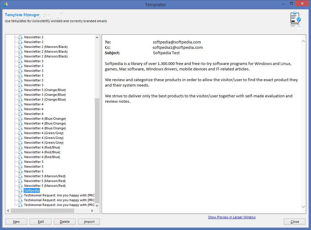The height and width of the screenshot is (230, 311).
Task: Click icon of the last Newsletter 5 (Maroon/Red)
Action: [20, 186]
